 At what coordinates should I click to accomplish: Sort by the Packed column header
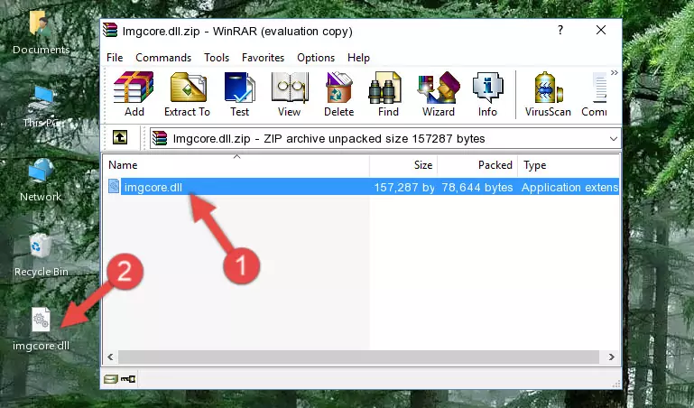pyautogui.click(x=477, y=165)
